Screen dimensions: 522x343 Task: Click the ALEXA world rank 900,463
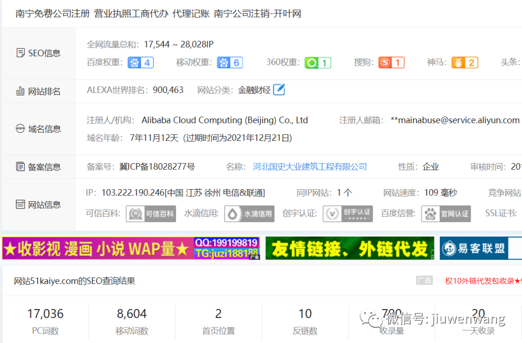click(168, 90)
